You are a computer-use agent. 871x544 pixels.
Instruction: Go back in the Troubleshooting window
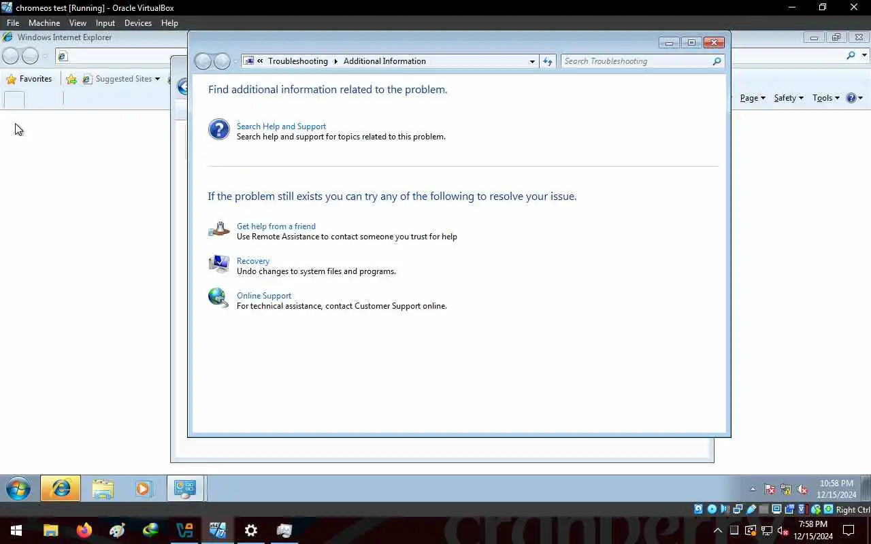coord(203,61)
